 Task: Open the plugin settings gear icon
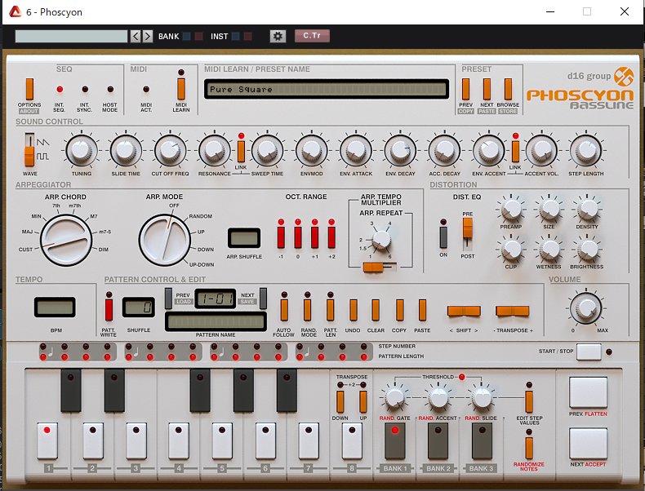pyautogui.click(x=278, y=36)
